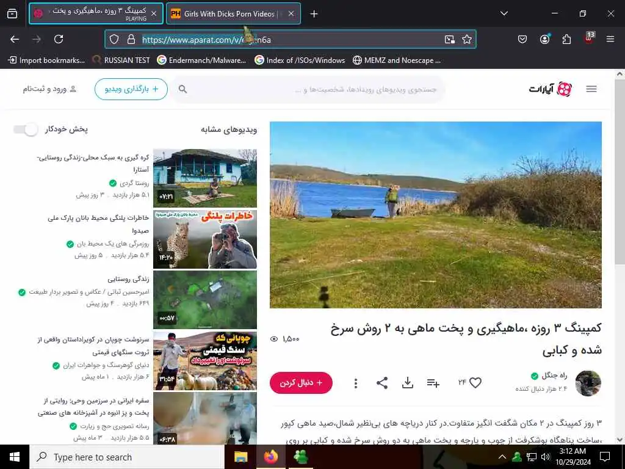Viewport: 625px width, 469px height.
Task: Like the video with heart icon
Action: [475, 383]
